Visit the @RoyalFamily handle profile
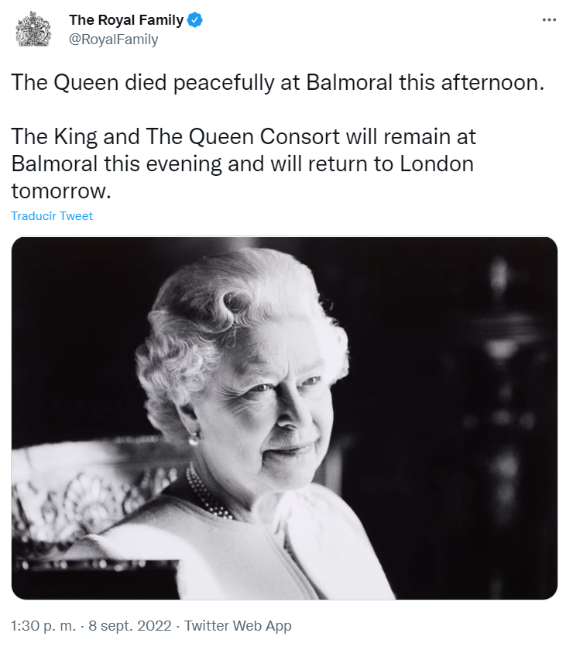Screen dimensions: 573x650 [x=114, y=40]
